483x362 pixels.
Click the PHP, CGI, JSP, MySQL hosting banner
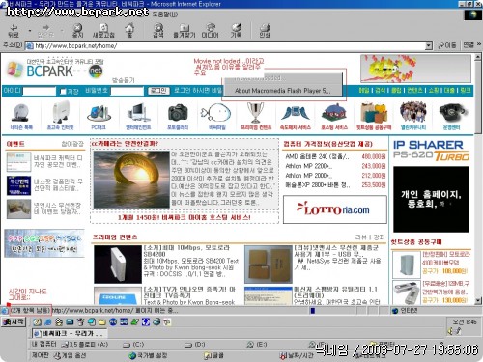(x=44, y=243)
